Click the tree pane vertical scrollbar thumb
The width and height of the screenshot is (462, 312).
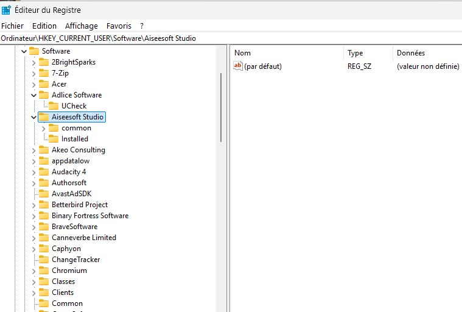point(221,108)
